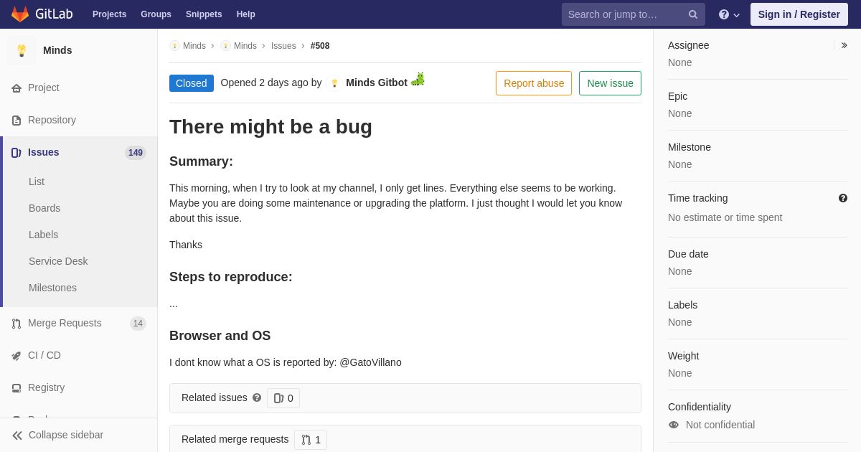
Task: Open Minds Gitbot author profile link
Action: (x=377, y=83)
